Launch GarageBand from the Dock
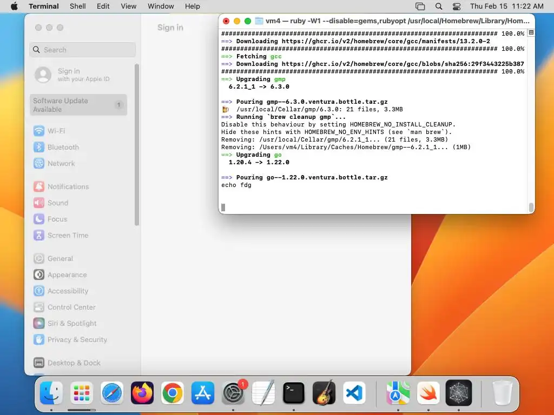 click(x=324, y=393)
